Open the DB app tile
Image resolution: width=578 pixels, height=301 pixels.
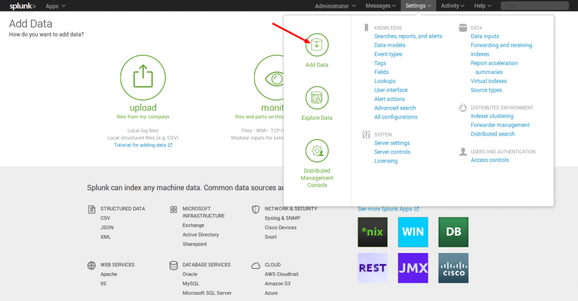click(x=453, y=232)
